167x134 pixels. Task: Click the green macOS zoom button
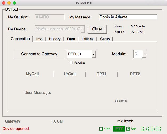[x=14, y=3]
